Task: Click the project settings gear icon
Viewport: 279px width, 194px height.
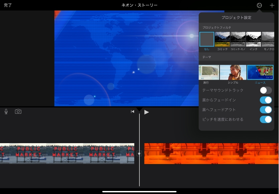Action: [x=259, y=5]
